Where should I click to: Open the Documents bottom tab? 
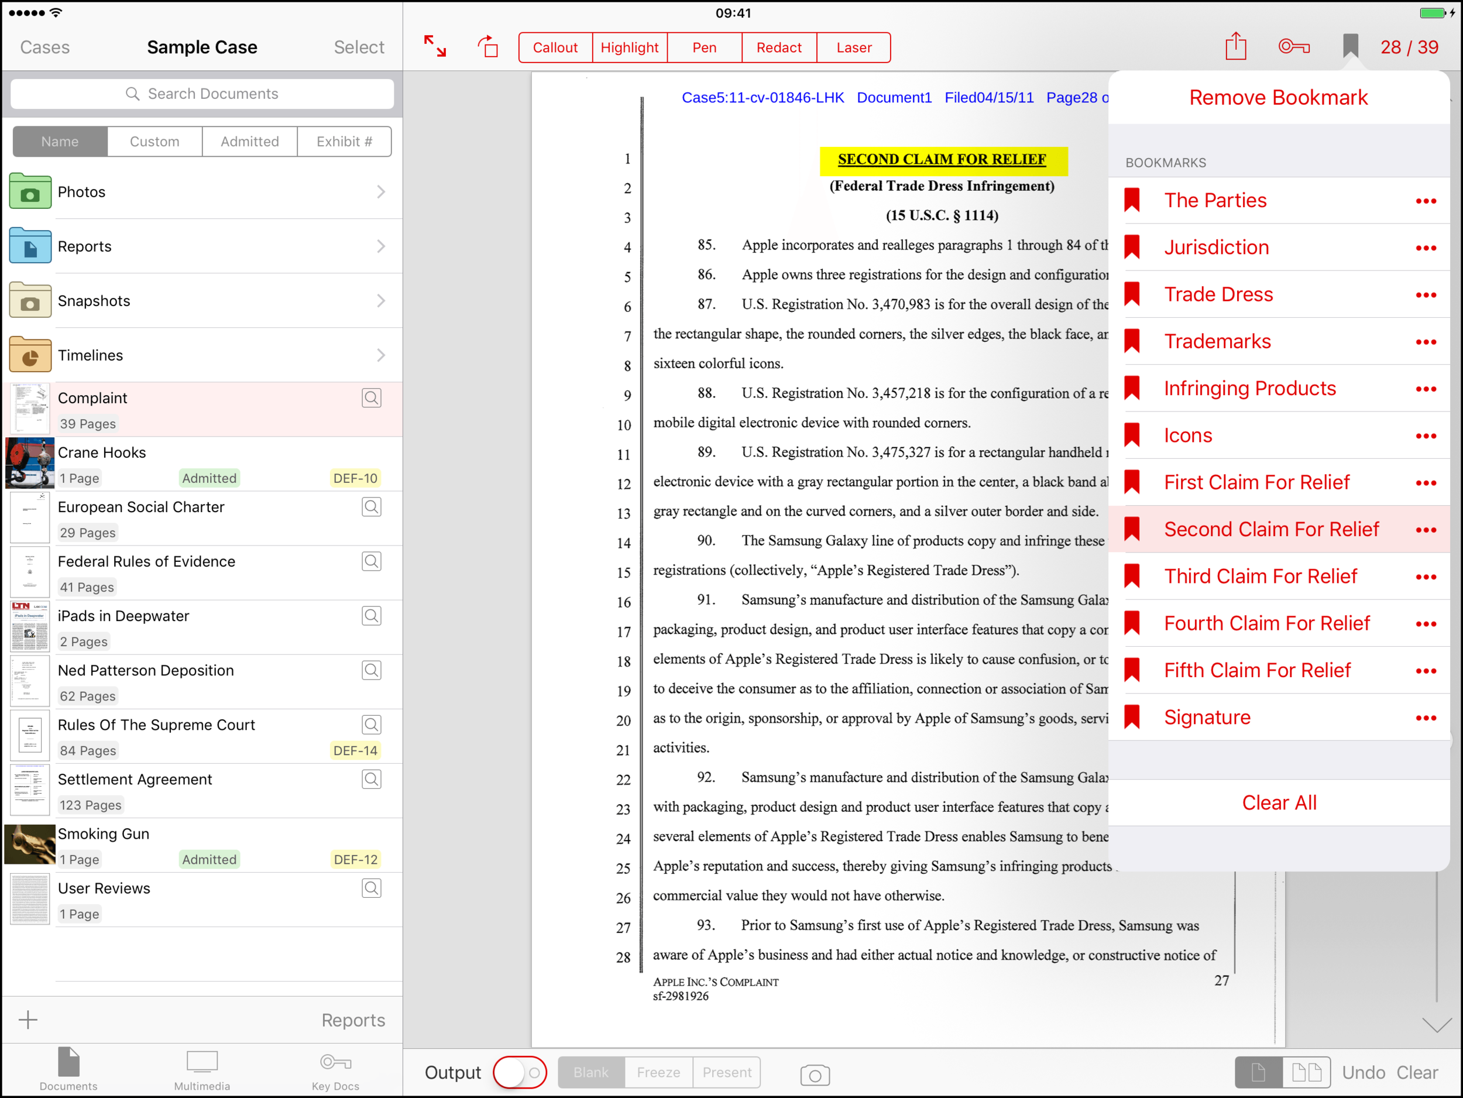pos(68,1068)
